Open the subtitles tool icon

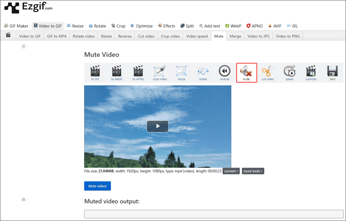(x=311, y=73)
